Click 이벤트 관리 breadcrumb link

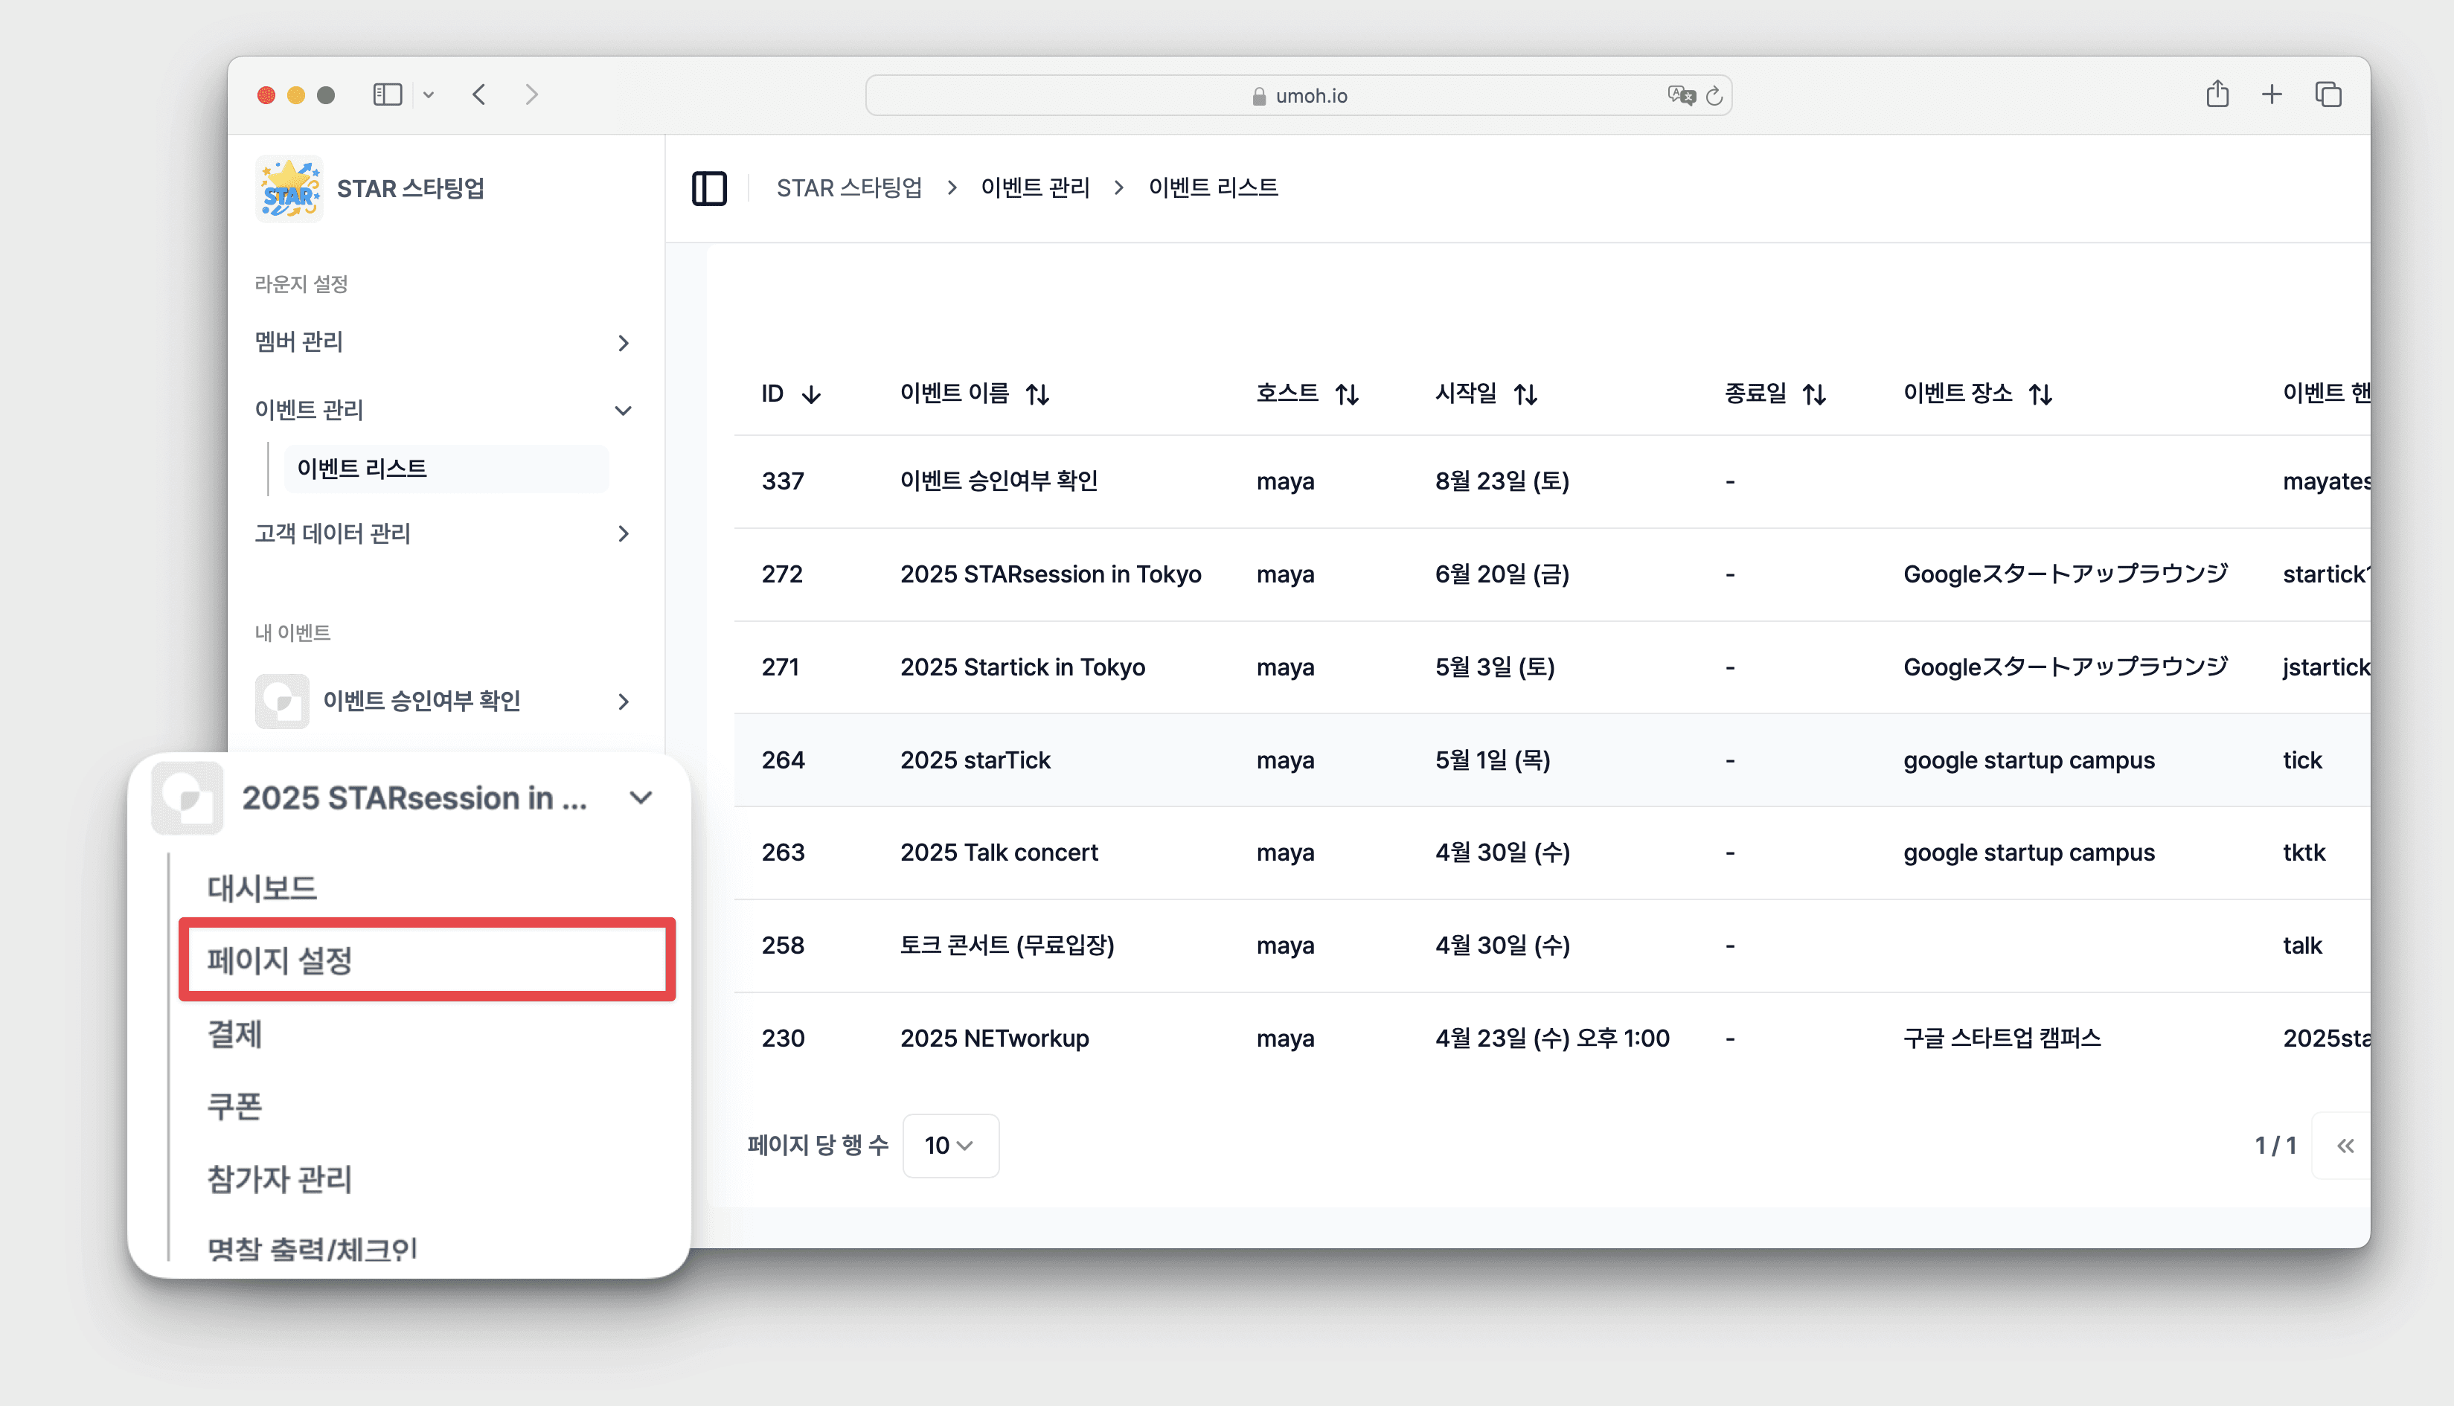[x=1034, y=188]
